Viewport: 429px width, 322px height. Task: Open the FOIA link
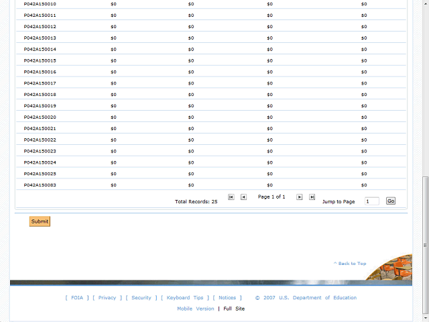coord(77,298)
